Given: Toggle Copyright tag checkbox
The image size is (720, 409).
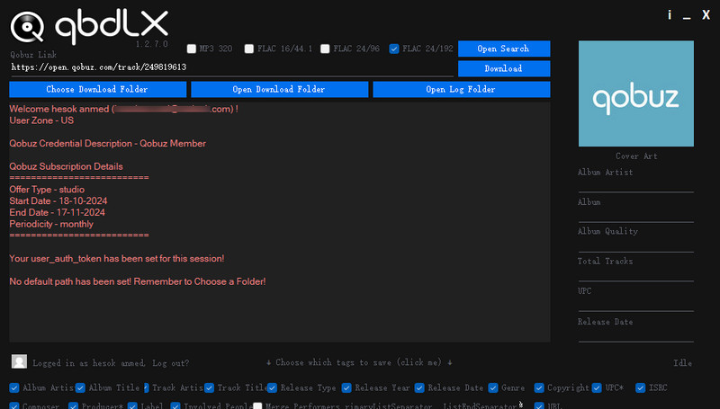Looking at the screenshot, I should click(539, 388).
